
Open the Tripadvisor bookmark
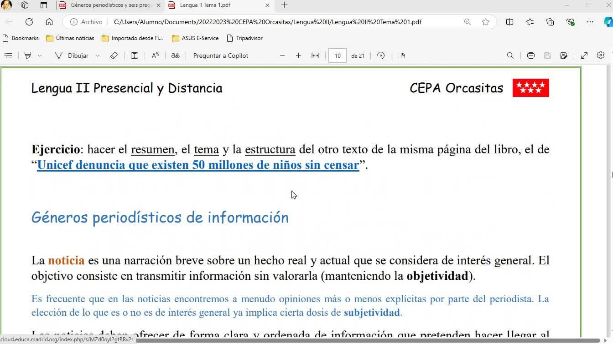(244, 38)
